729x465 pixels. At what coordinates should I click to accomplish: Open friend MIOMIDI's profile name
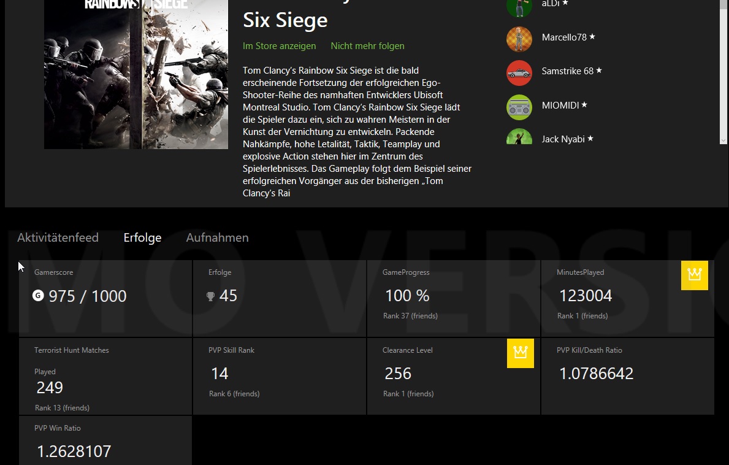pyautogui.click(x=560, y=106)
